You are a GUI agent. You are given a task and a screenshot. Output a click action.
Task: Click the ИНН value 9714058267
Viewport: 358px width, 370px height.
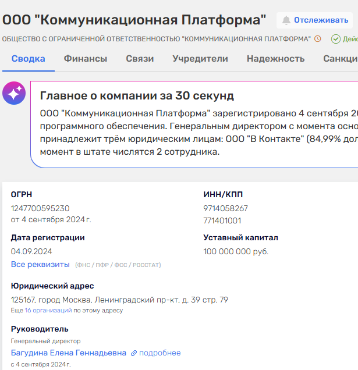point(225,208)
